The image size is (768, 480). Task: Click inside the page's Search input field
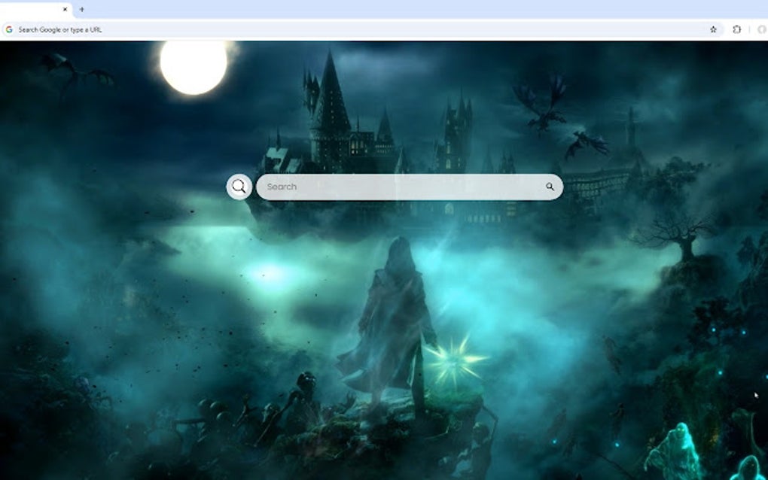[x=376, y=186]
